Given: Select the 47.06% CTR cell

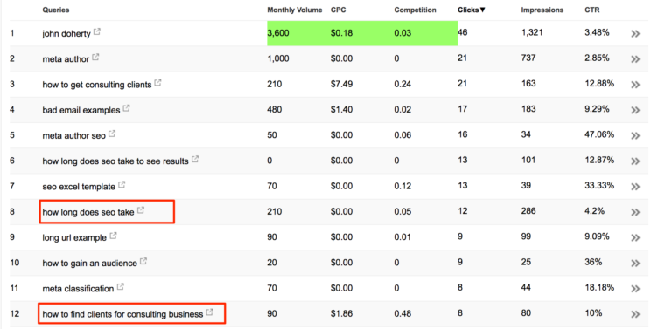Looking at the screenshot, I should pyautogui.click(x=599, y=134).
